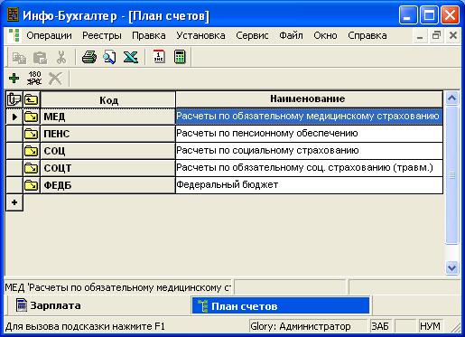The image size is (465, 337).
Task: Open the Файл menu
Action: click(x=291, y=35)
